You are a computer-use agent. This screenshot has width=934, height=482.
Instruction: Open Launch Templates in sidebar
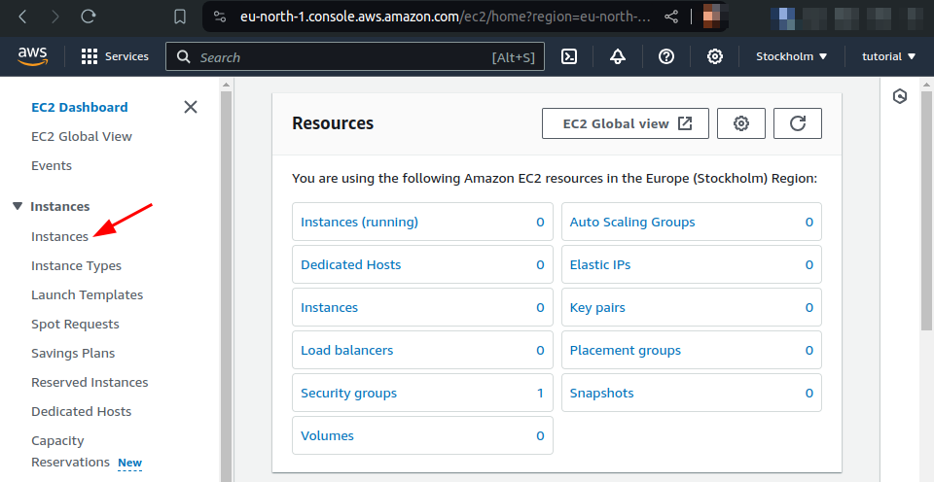pyautogui.click(x=87, y=294)
